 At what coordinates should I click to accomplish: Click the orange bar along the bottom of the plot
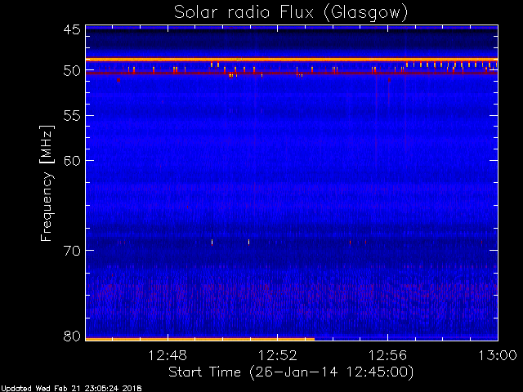pos(200,340)
